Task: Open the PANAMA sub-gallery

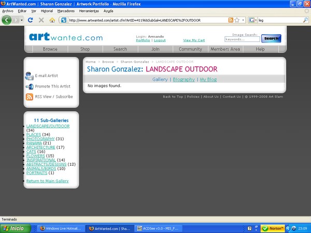Action: click(x=34, y=143)
